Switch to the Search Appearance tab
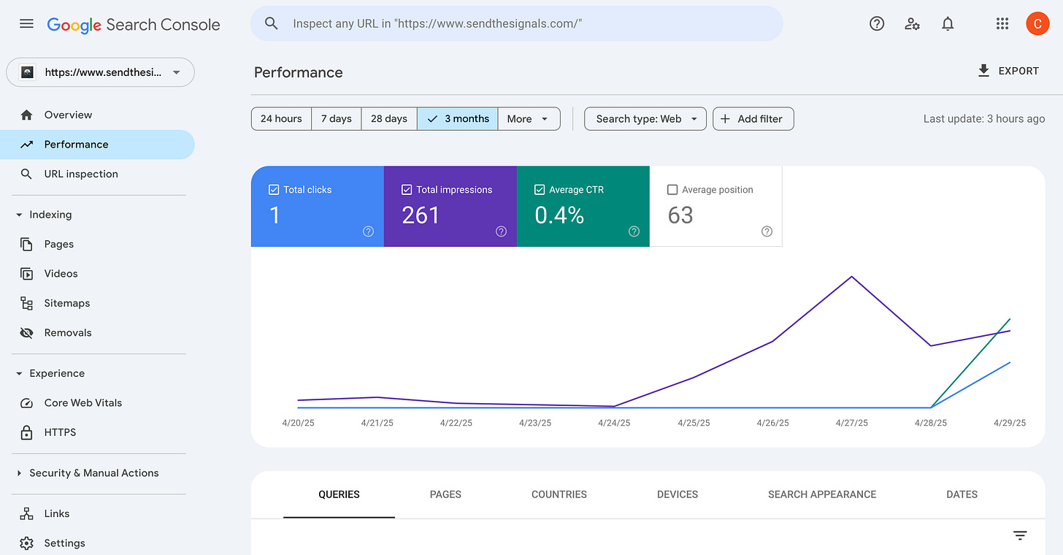Image resolution: width=1063 pixels, height=555 pixels. click(x=822, y=494)
